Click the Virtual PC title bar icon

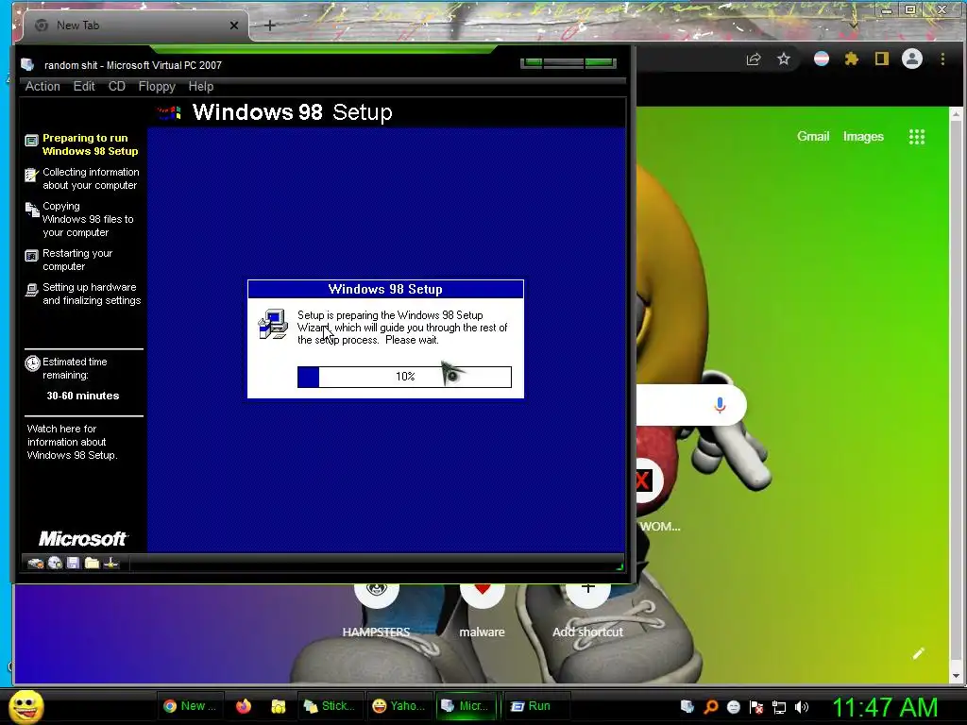click(27, 65)
